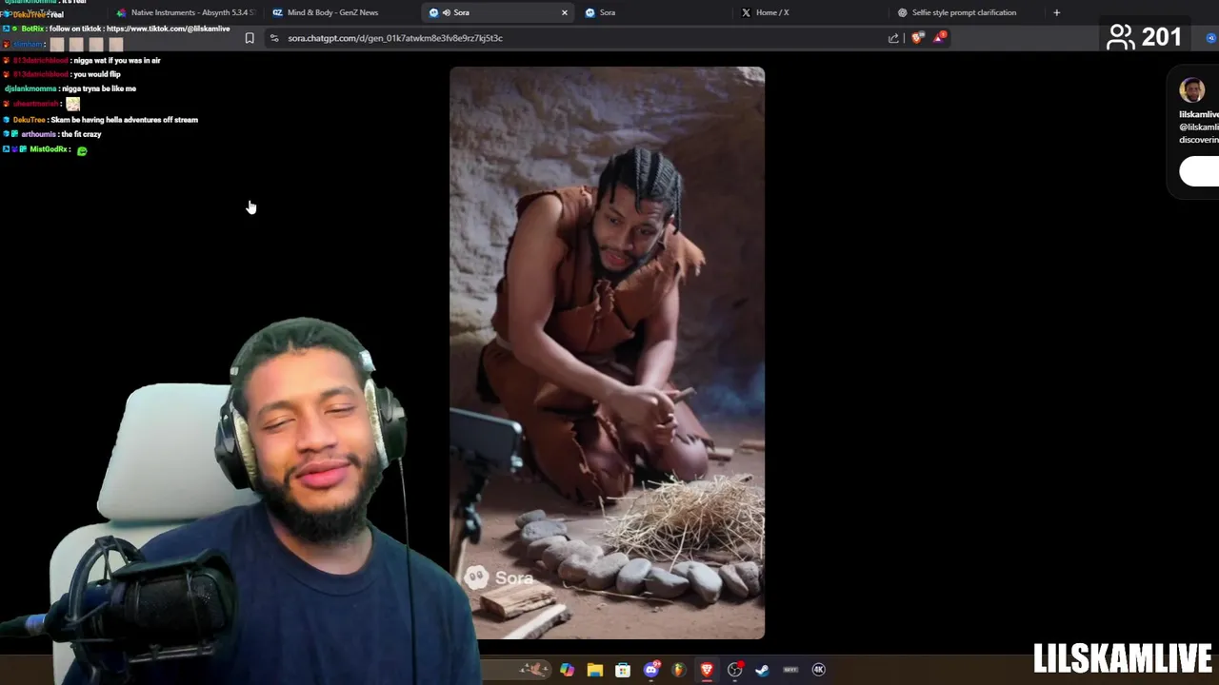Switch to the inactive Sora tab
1219x685 pixels.
[x=652, y=12]
